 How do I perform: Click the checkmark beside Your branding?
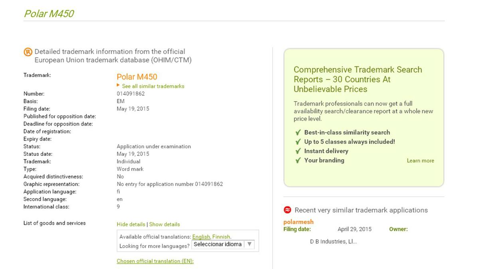[298, 161]
